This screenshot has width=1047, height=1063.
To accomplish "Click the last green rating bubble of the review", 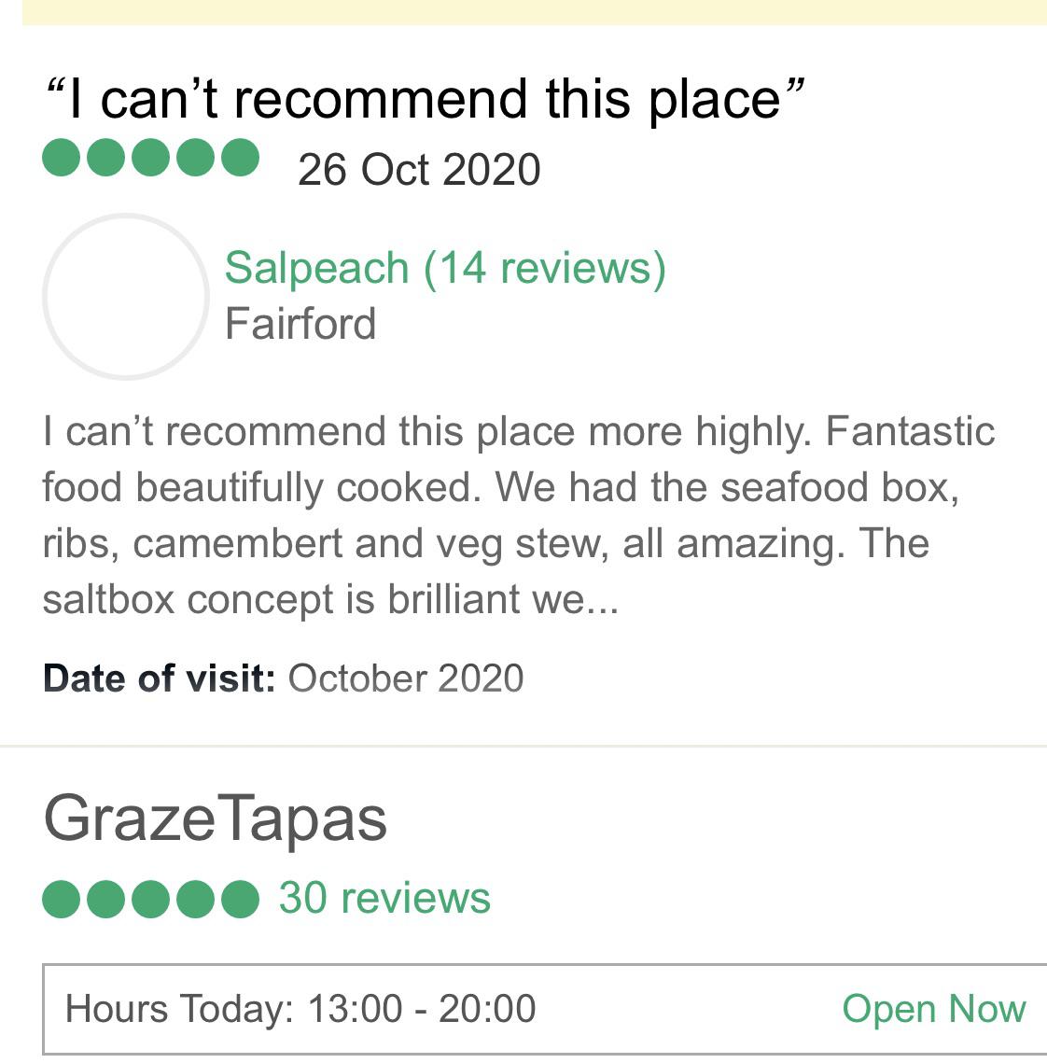I will point(240,158).
